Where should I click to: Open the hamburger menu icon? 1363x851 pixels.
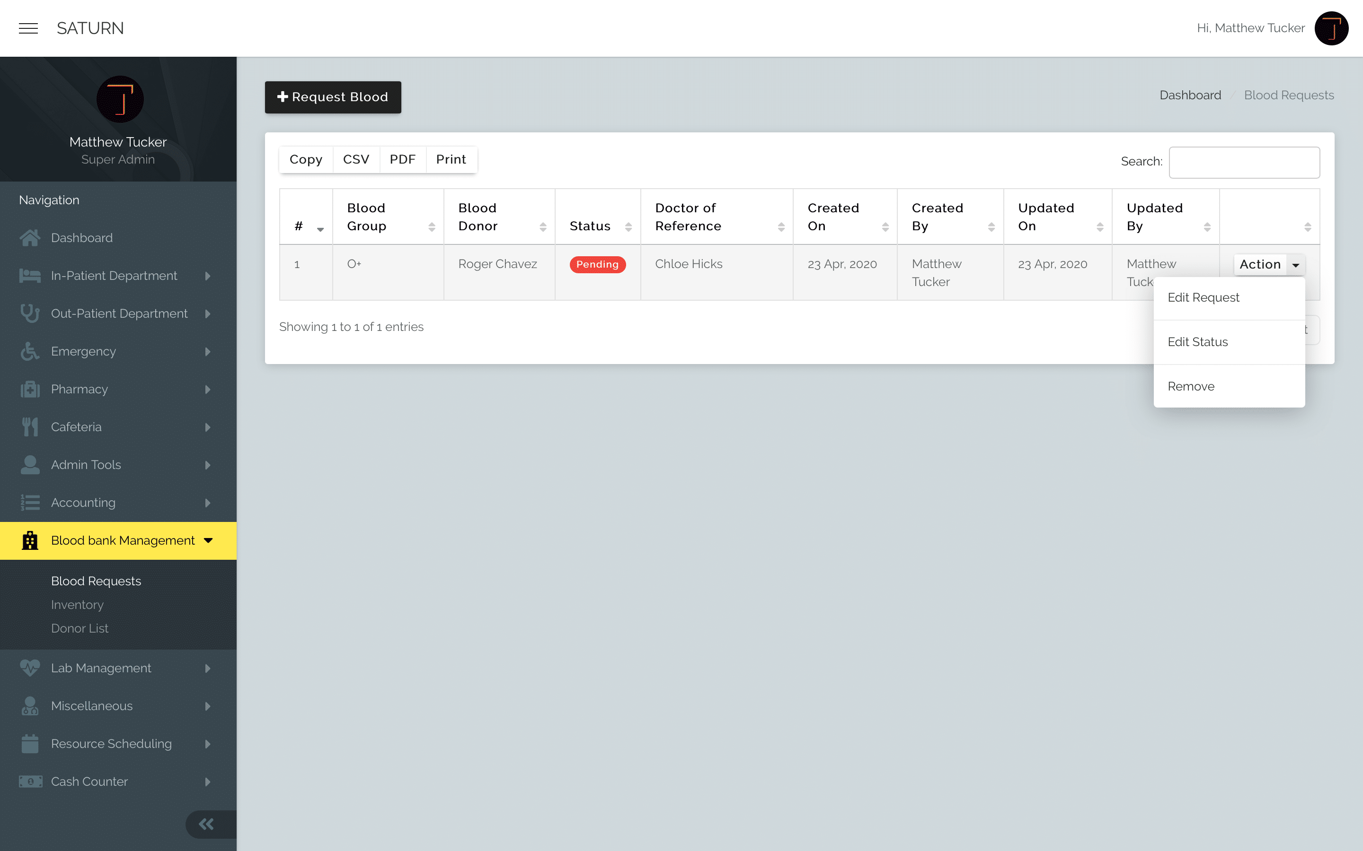28,28
